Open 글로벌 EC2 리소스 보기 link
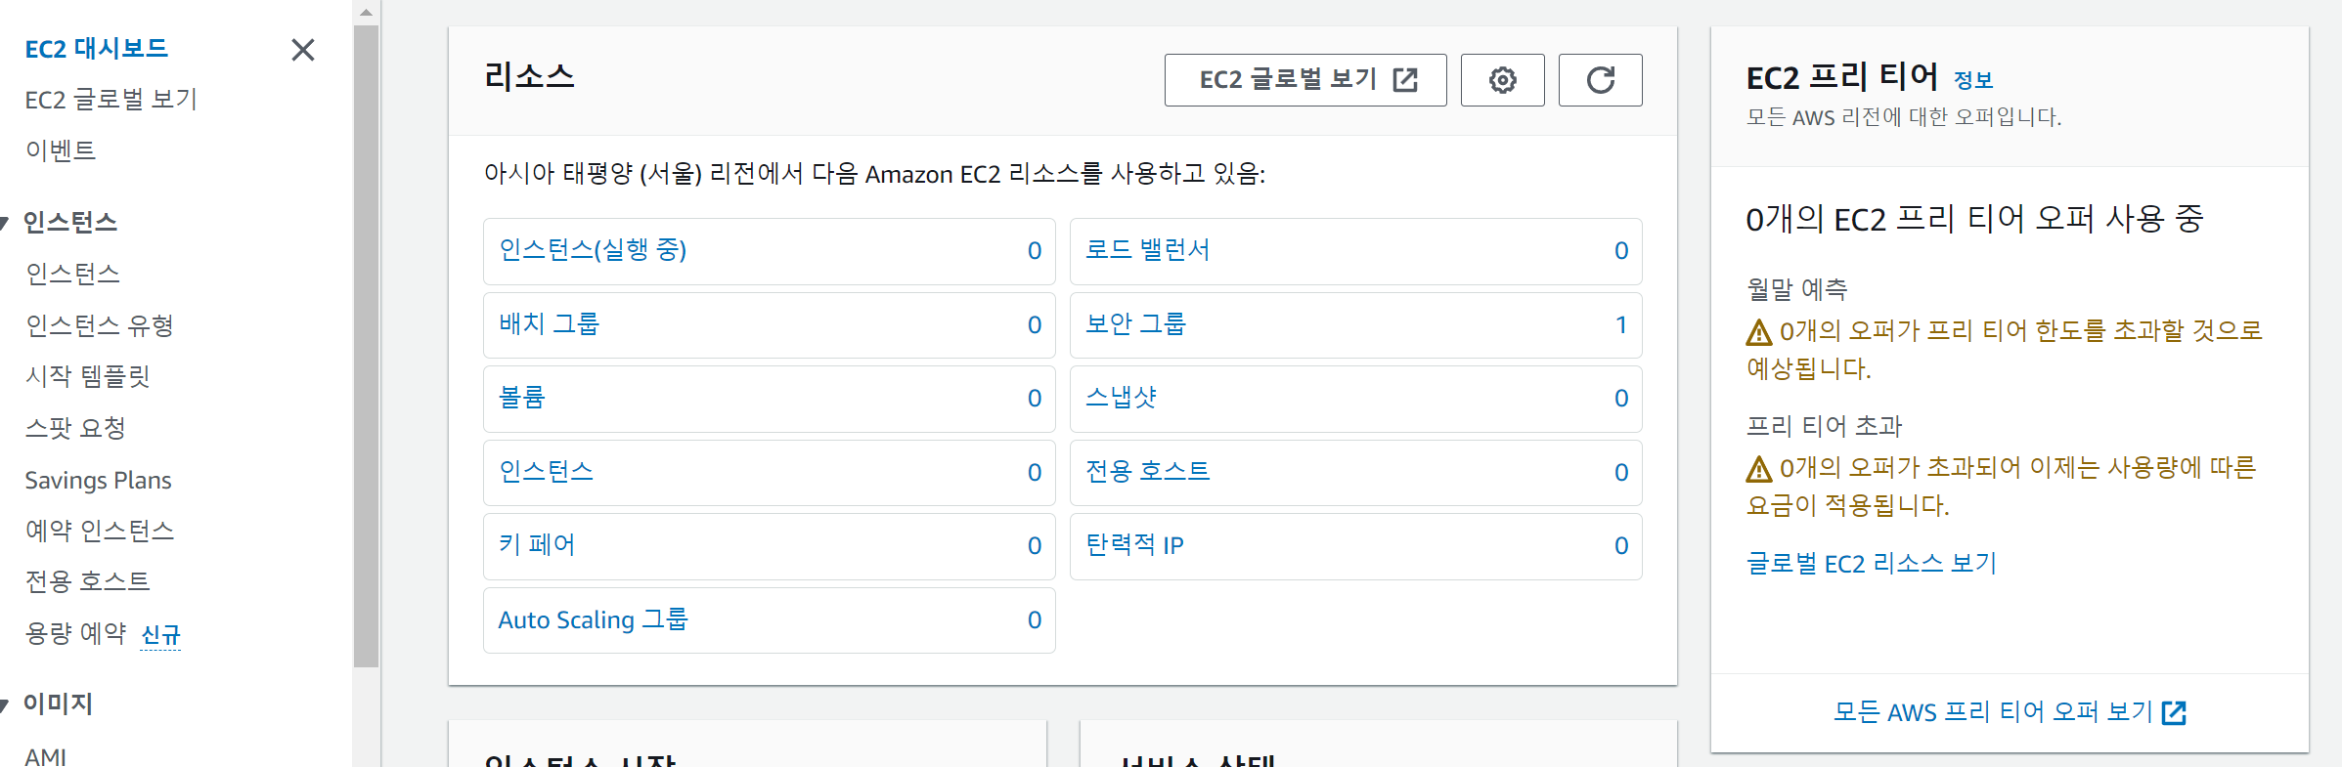2342x767 pixels. pos(1872,564)
